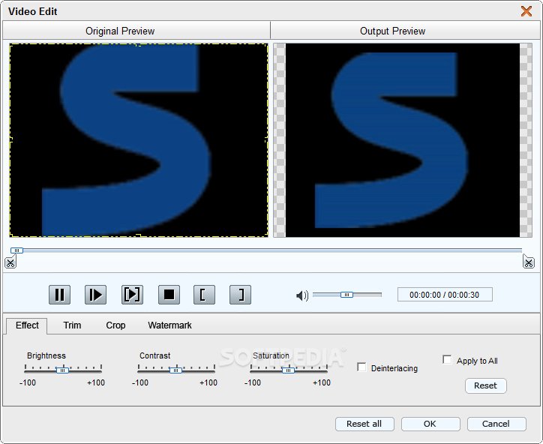This screenshot has height=444, width=543.
Task: Play the selected trim segment
Action: pyautogui.click(x=132, y=295)
